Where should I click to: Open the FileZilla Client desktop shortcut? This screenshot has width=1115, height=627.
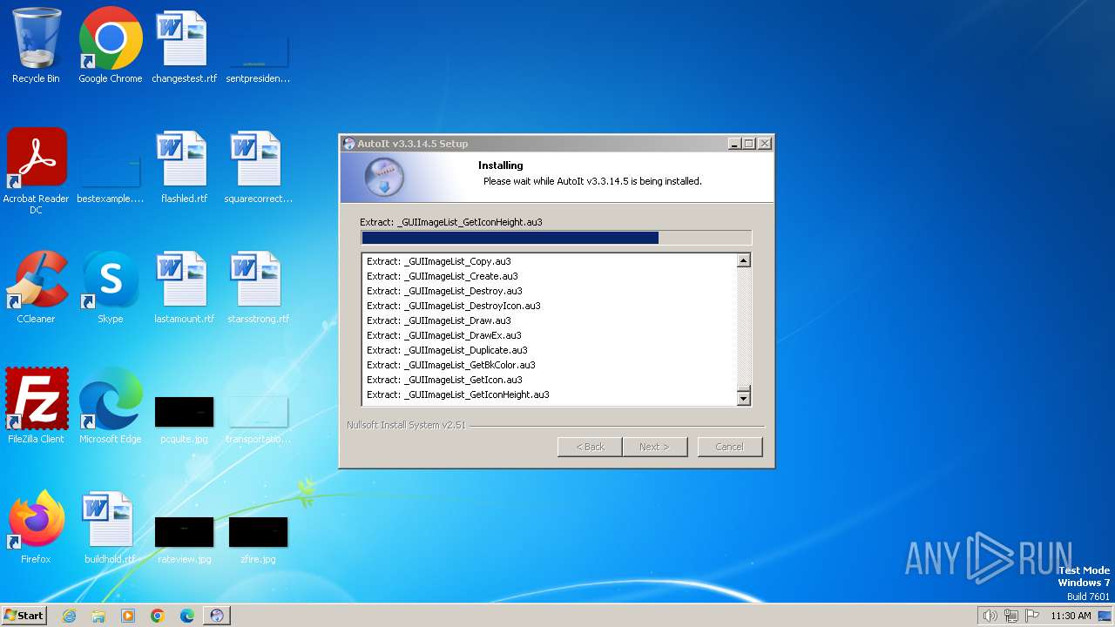[37, 406]
